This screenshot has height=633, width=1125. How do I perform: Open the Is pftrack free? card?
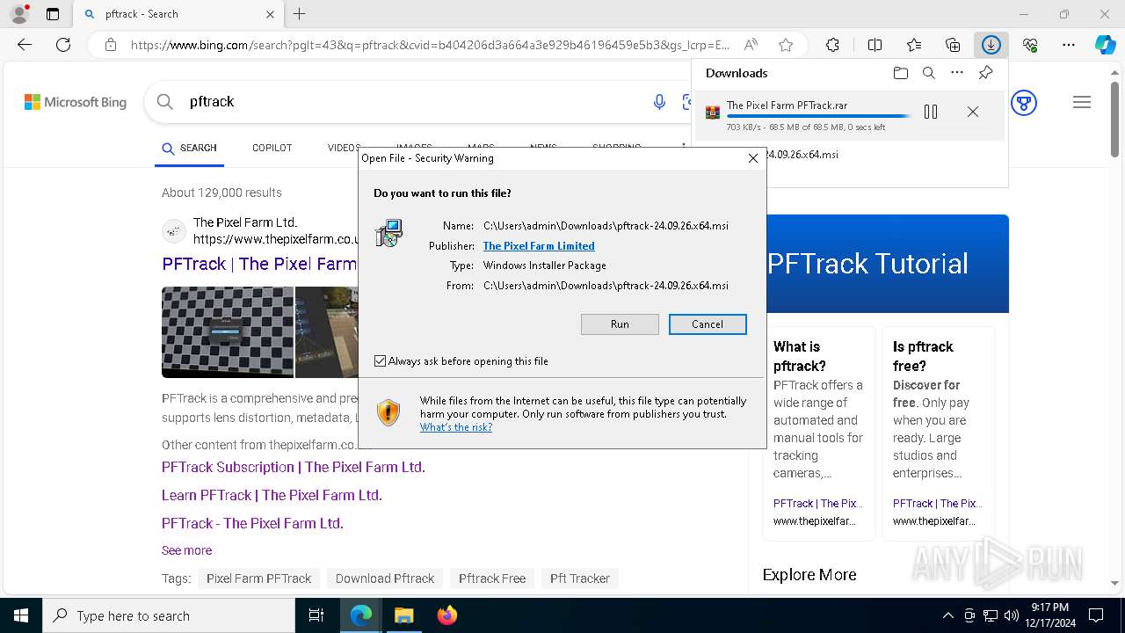pyautogui.click(x=938, y=433)
